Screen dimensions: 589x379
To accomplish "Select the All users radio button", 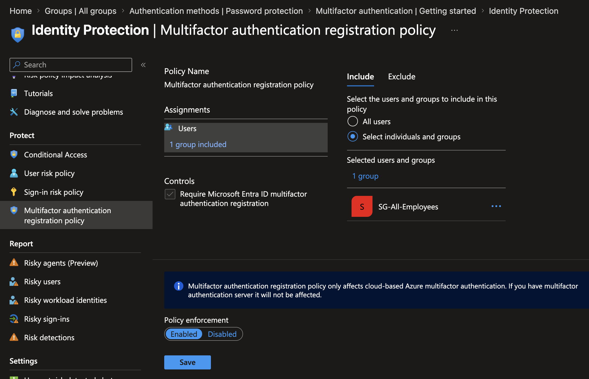I will pos(353,121).
